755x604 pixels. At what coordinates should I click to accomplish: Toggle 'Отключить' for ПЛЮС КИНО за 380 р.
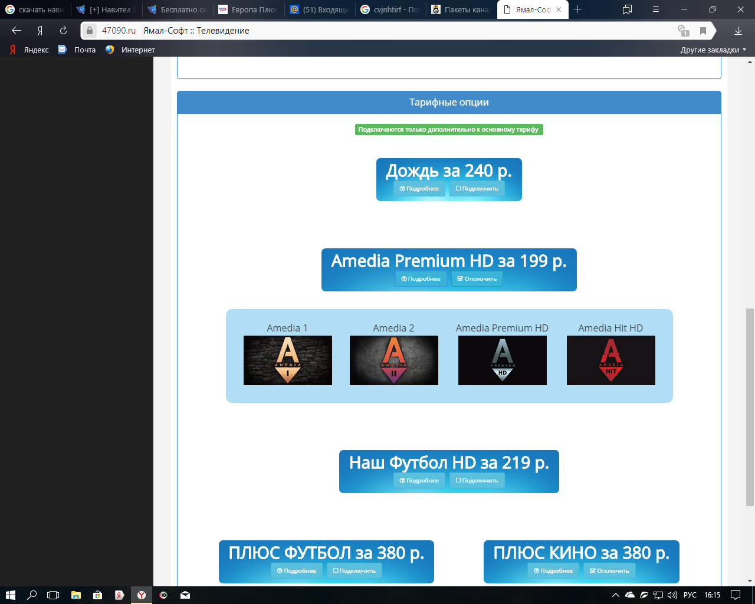coord(610,571)
